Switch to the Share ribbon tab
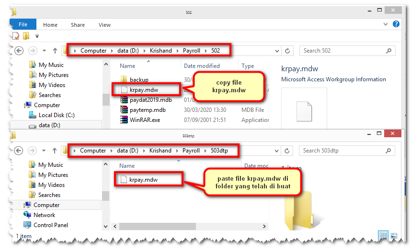The image size is (411, 251). pos(78,25)
